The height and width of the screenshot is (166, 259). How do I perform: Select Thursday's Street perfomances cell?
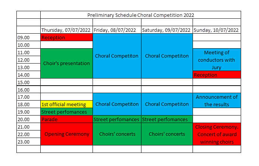[66, 112]
